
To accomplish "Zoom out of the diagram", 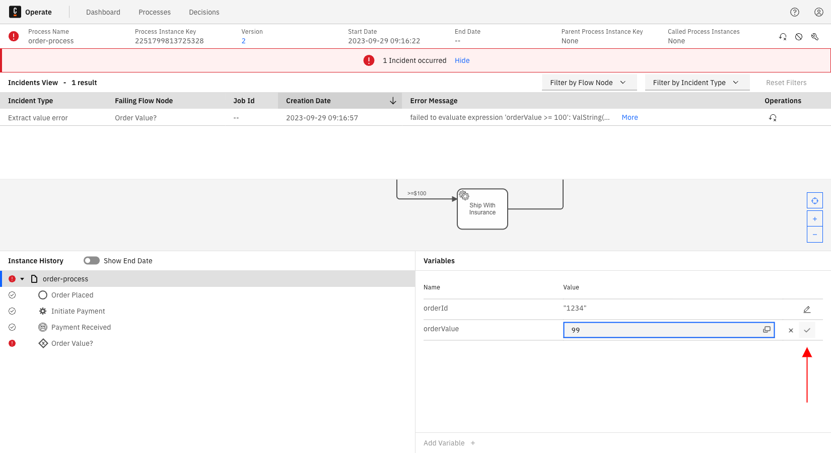I will coord(815,235).
